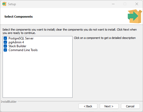Screen dimensions: 143x112
Task: Click the Select Components heading
Action: pos(18,17)
